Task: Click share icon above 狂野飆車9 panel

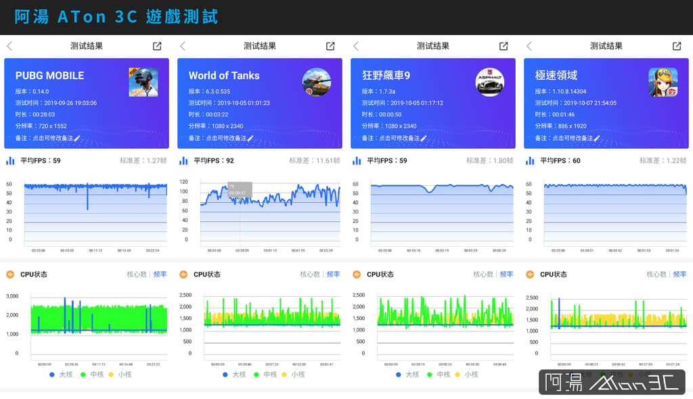Action: 504,46
